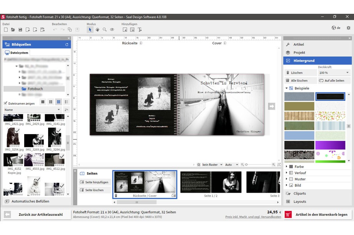Open the Cliparts panel
This screenshot has height=235, width=354.
tap(299, 194)
